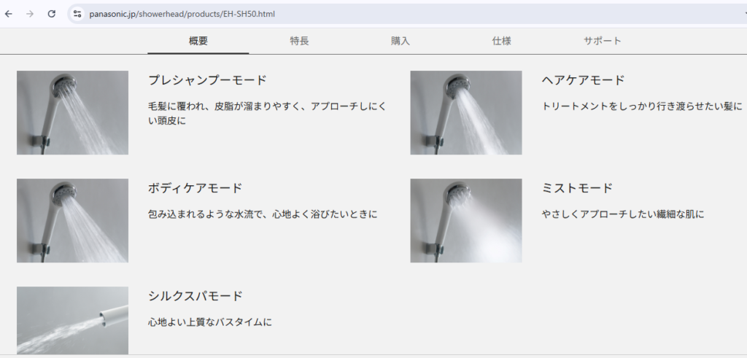Click the ミストモード heading

point(577,188)
